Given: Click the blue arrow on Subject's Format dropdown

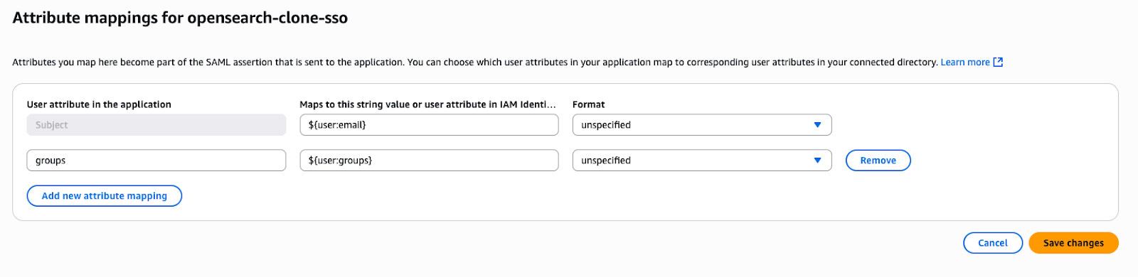Looking at the screenshot, I should (x=817, y=125).
